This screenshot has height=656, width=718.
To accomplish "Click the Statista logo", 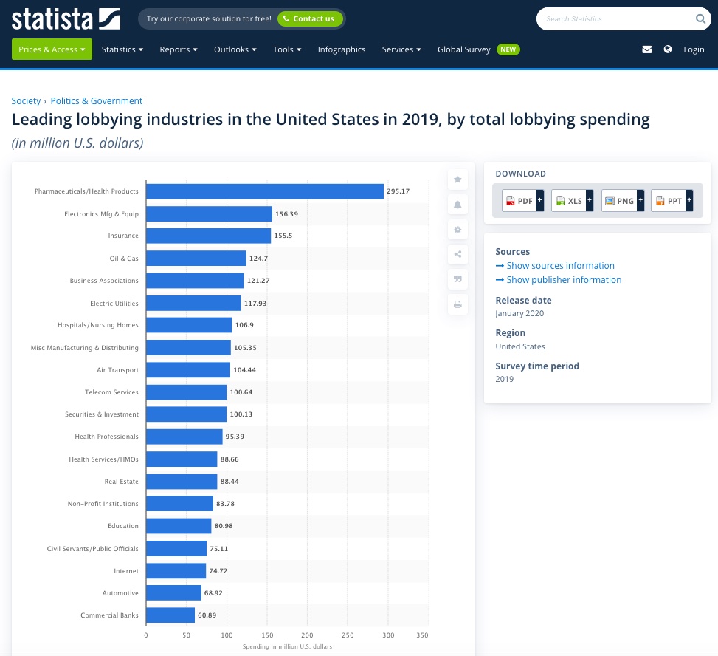I will click(x=66, y=18).
